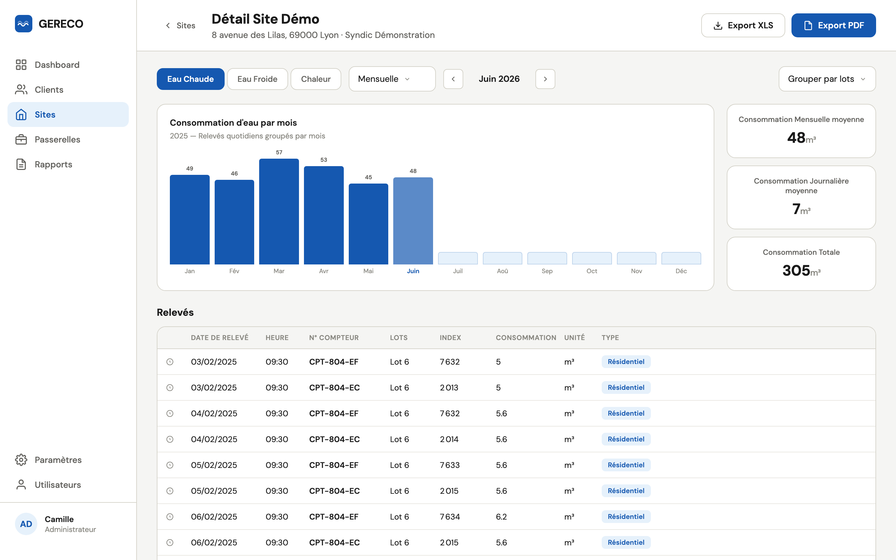Image resolution: width=896 pixels, height=560 pixels.
Task: Click Résidentiel badge on 03/02/2025 CPT-804-EF row
Action: [x=626, y=362]
